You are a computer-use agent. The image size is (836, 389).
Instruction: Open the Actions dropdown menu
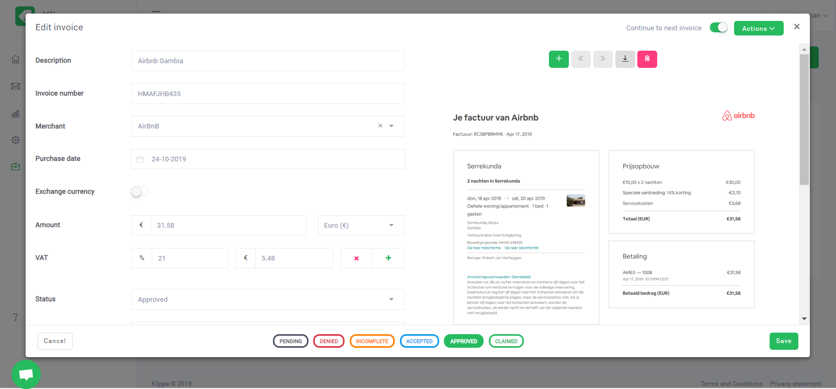coord(759,28)
